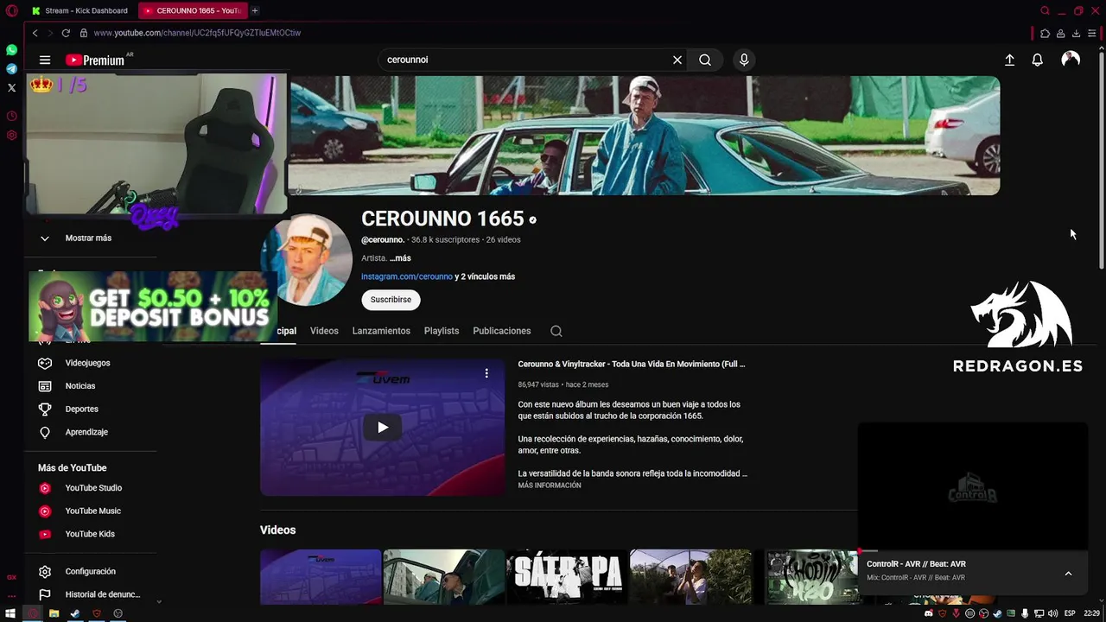Reload the current YouTube page
Viewport: 1106px width, 622px height.
(x=65, y=33)
